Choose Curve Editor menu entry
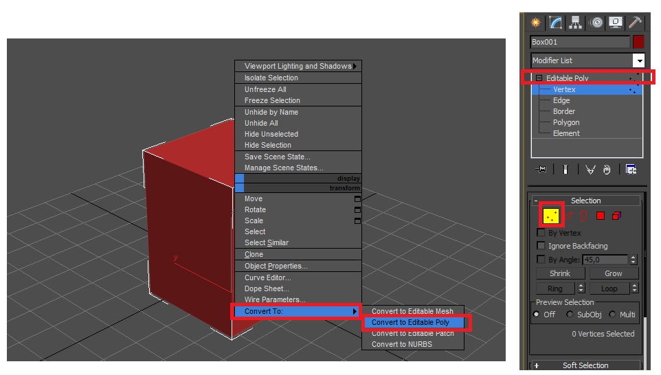Image resolution: width=661 pixels, height=375 pixels. (298, 277)
